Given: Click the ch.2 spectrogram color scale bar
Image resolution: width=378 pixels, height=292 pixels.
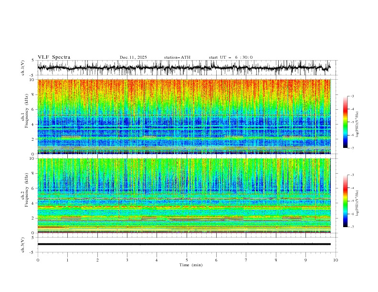Looking at the screenshot, I should point(346,201).
